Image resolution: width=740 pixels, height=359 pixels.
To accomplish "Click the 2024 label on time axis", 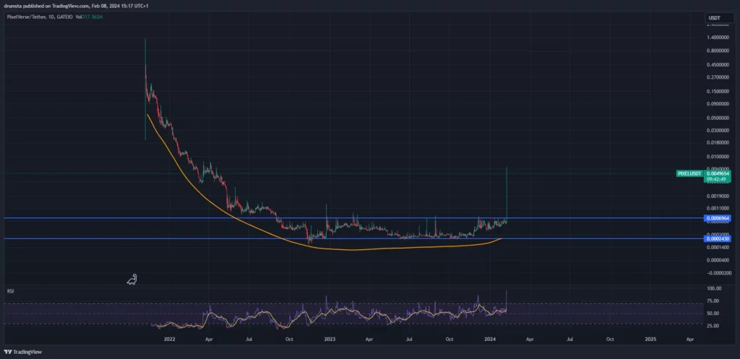I will pyautogui.click(x=490, y=339).
